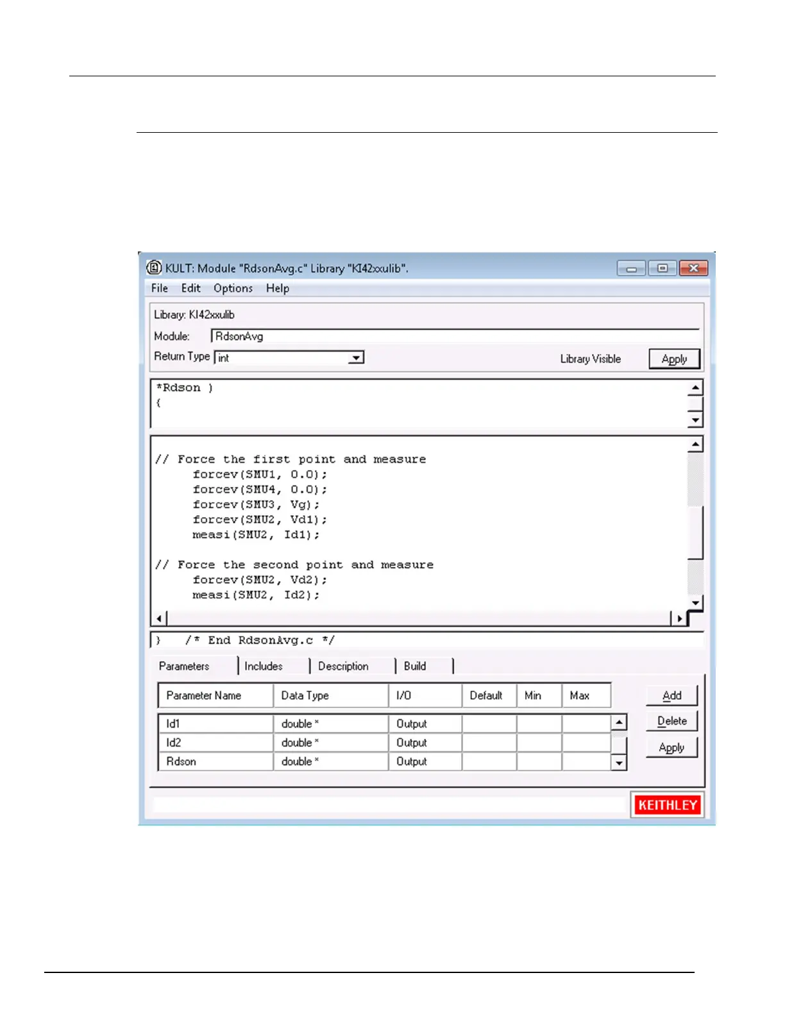Maximize the KULT window
The width and height of the screenshot is (785, 1016).
(663, 268)
